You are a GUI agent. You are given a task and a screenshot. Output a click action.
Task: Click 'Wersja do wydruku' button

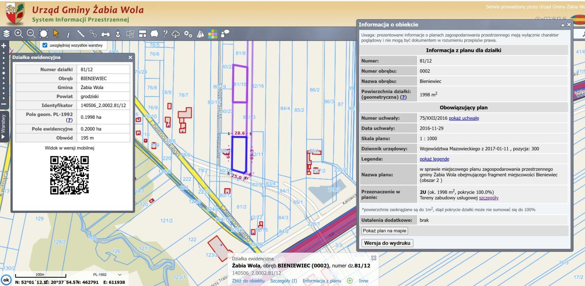[x=387, y=243]
